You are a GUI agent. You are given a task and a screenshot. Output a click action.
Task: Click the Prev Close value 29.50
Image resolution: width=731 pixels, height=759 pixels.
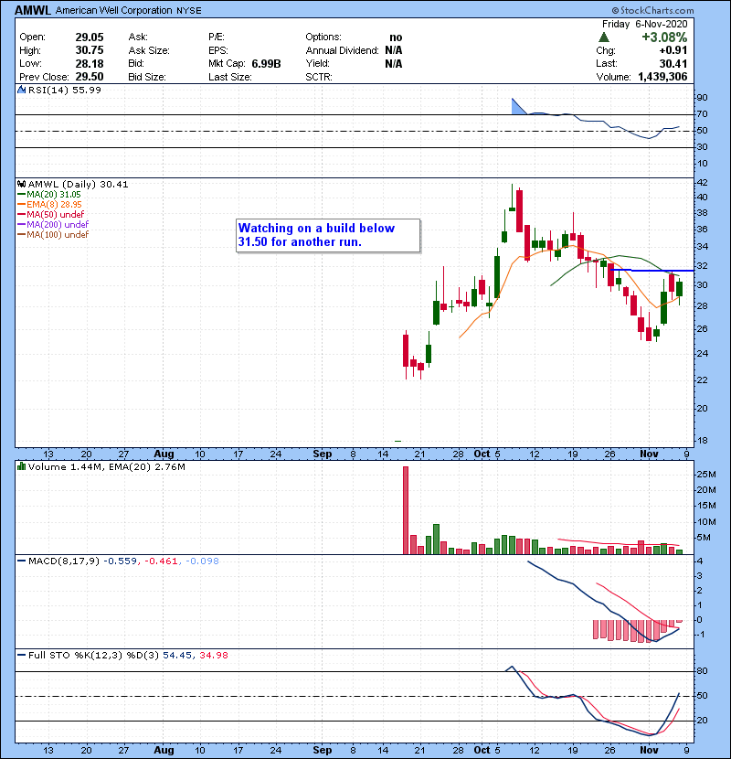pos(90,77)
